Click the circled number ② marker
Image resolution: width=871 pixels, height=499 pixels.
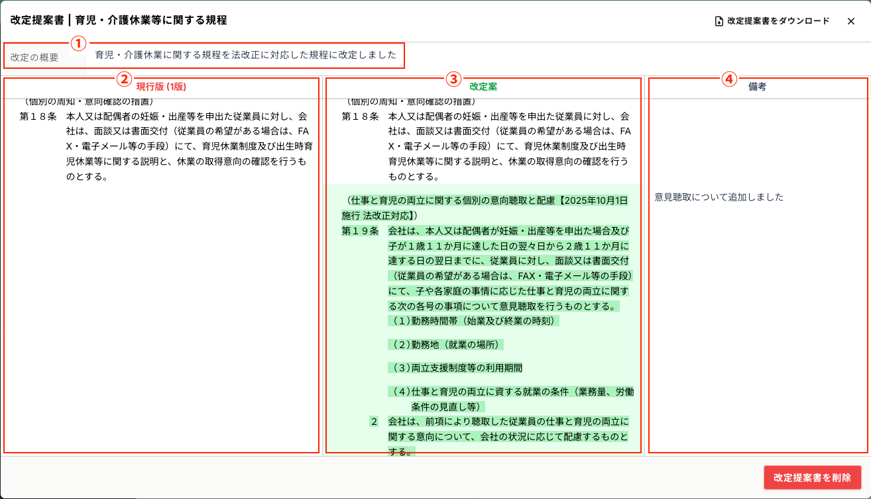tap(124, 79)
